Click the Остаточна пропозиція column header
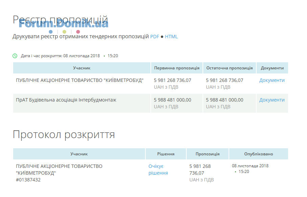The height and width of the screenshot is (197, 307). [x=230, y=68]
